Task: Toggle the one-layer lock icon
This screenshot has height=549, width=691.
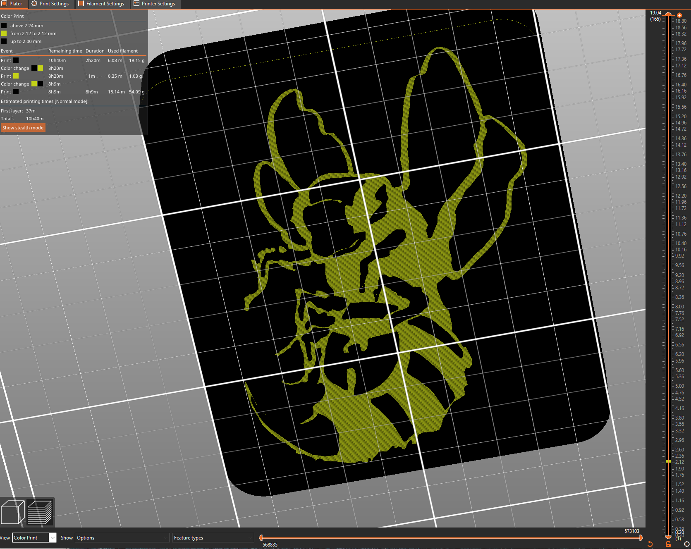Action: coord(668,544)
